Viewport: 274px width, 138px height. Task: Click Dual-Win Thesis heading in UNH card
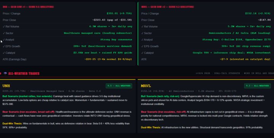12,124
